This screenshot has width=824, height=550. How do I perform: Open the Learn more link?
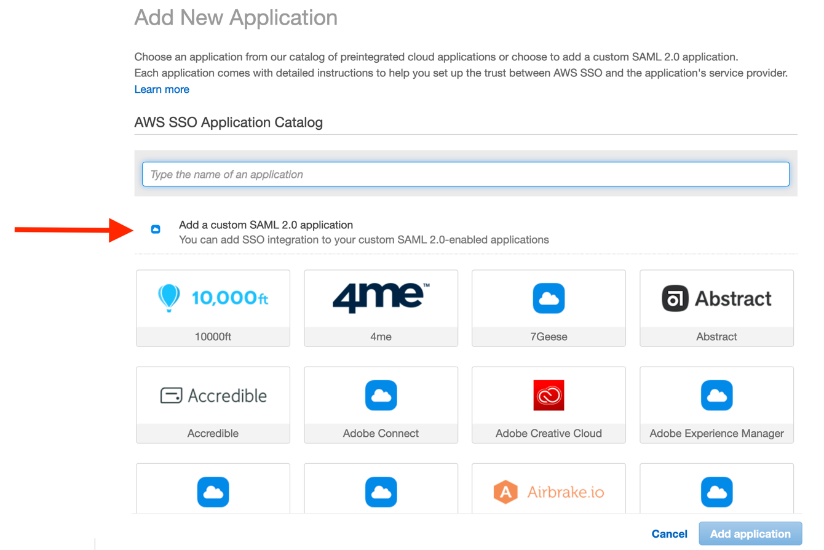[161, 89]
